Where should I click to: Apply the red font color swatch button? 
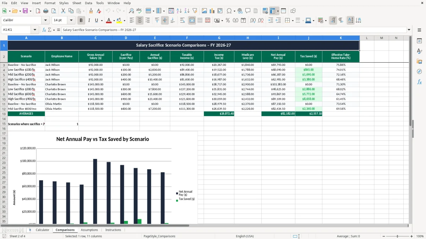[109, 21]
